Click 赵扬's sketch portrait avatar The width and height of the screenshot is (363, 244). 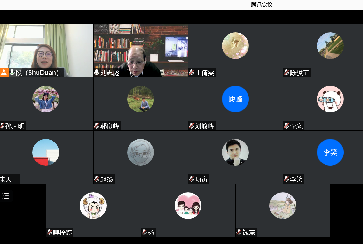click(141, 152)
